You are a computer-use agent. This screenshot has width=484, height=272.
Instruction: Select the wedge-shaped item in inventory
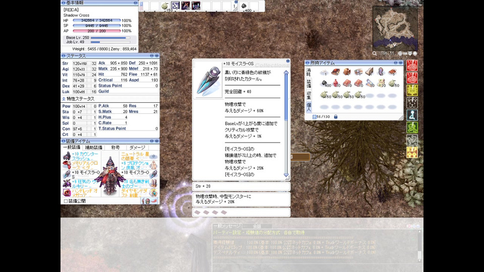370,72
